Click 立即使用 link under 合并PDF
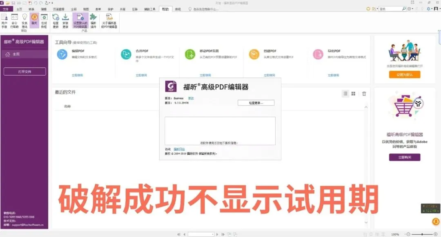The height and width of the screenshot is (237, 441). pos(141,75)
